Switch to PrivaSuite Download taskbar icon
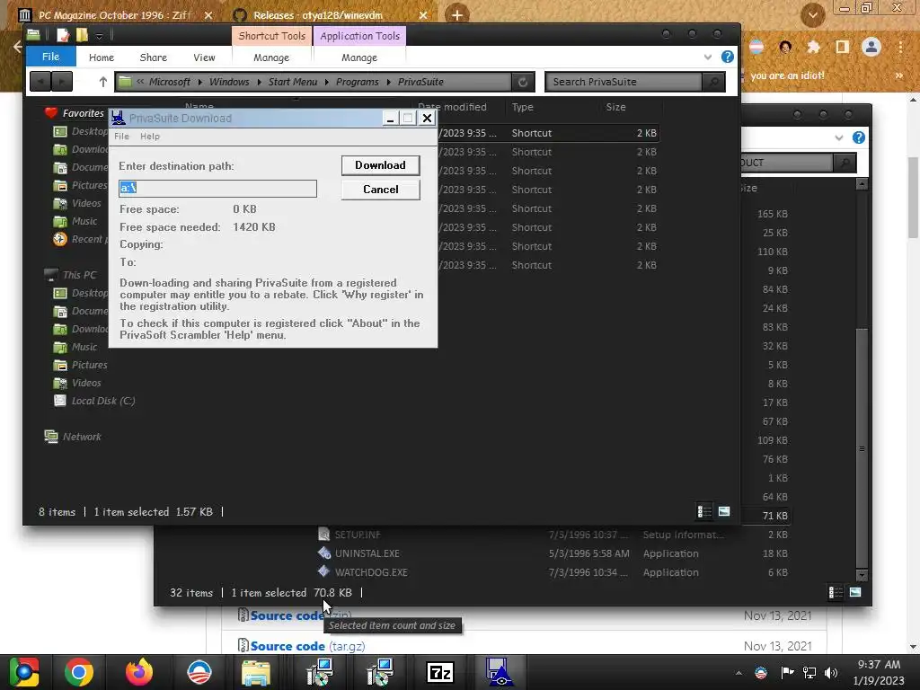Image resolution: width=920 pixels, height=690 pixels. pos(500,672)
